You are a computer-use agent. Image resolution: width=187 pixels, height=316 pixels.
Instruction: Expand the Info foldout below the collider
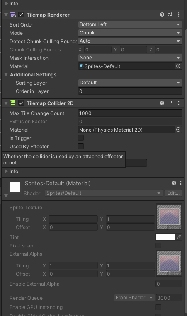pos(7,171)
